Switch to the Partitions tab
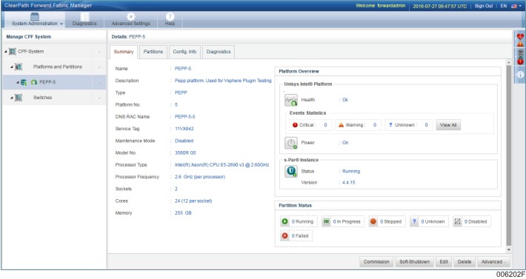 (153, 52)
